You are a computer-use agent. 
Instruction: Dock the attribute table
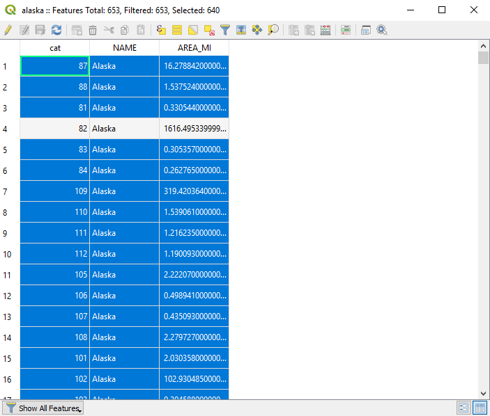(366, 30)
